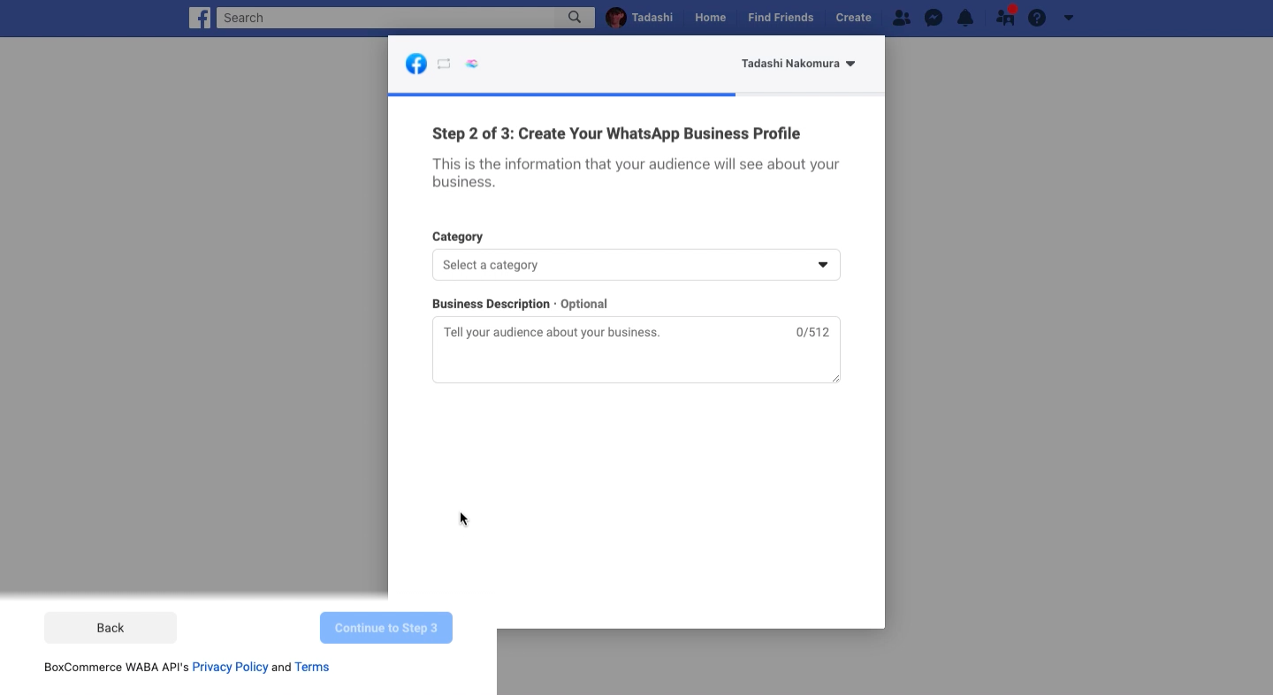Open Tadashi's profile avatar
The width and height of the screenshot is (1273, 695).
click(616, 18)
